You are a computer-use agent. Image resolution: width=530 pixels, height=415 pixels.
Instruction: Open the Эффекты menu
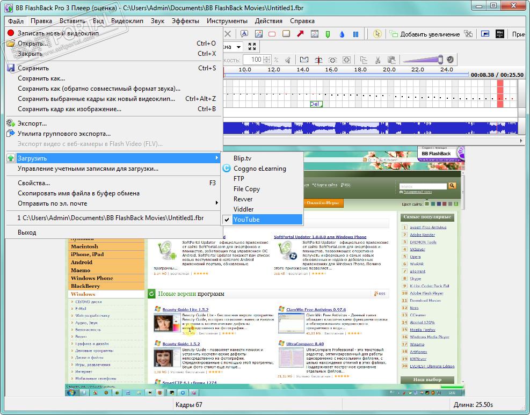point(185,21)
